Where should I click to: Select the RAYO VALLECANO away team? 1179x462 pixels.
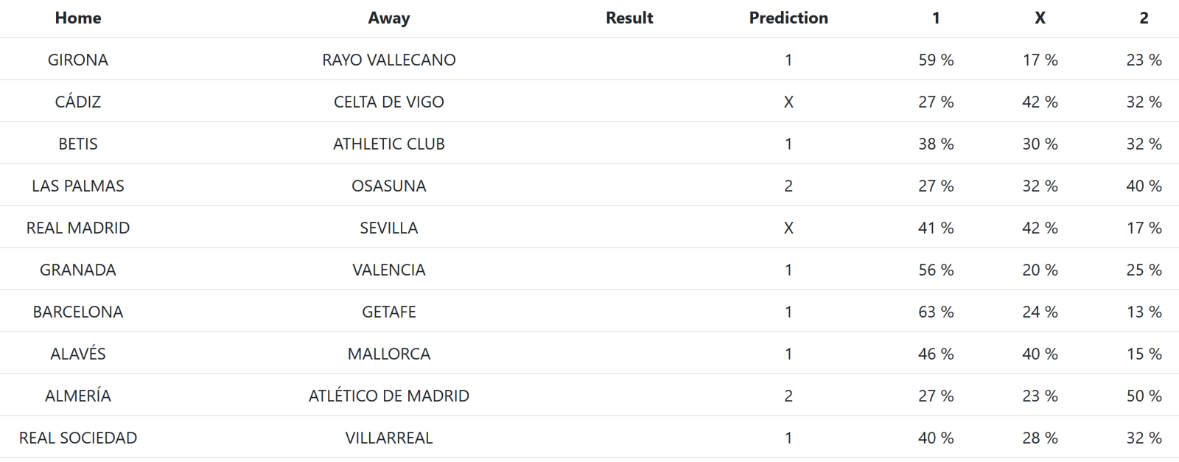click(x=389, y=60)
